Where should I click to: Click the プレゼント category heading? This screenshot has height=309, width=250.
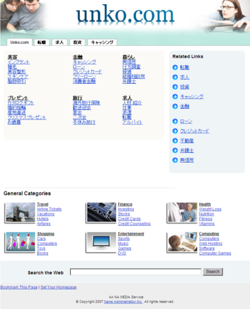point(18,98)
